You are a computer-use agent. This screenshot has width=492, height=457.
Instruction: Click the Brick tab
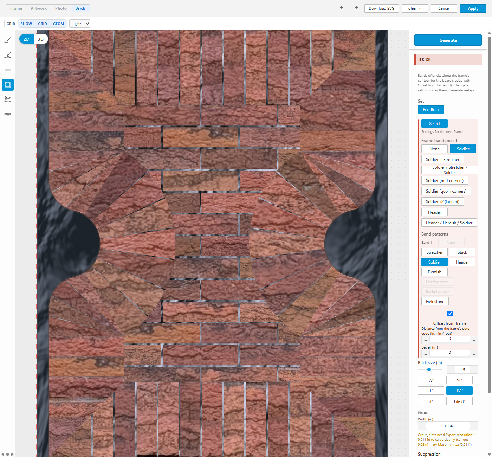80,8
